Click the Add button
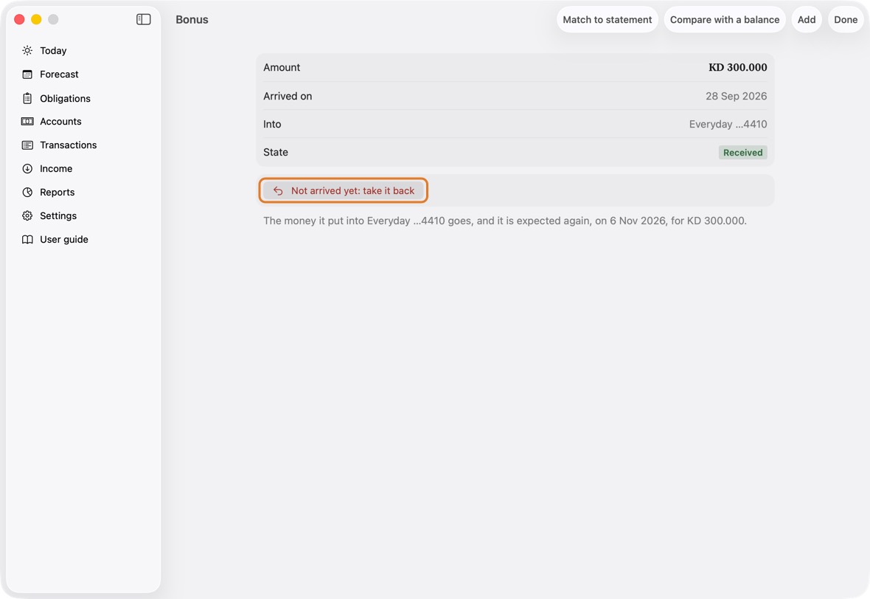 tap(806, 19)
